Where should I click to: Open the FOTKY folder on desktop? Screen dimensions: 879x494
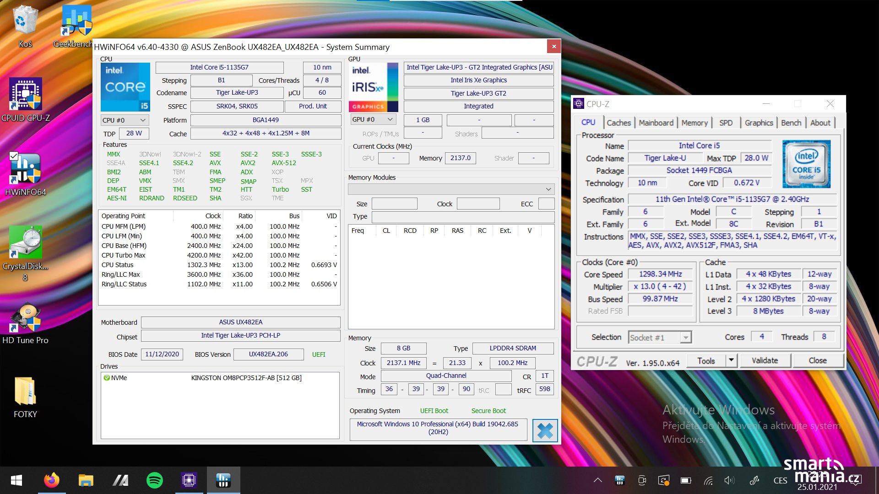pos(26,397)
